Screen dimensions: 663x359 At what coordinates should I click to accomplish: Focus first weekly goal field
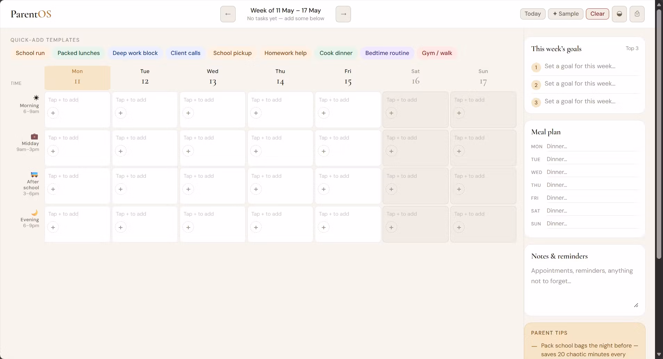pyautogui.click(x=591, y=66)
